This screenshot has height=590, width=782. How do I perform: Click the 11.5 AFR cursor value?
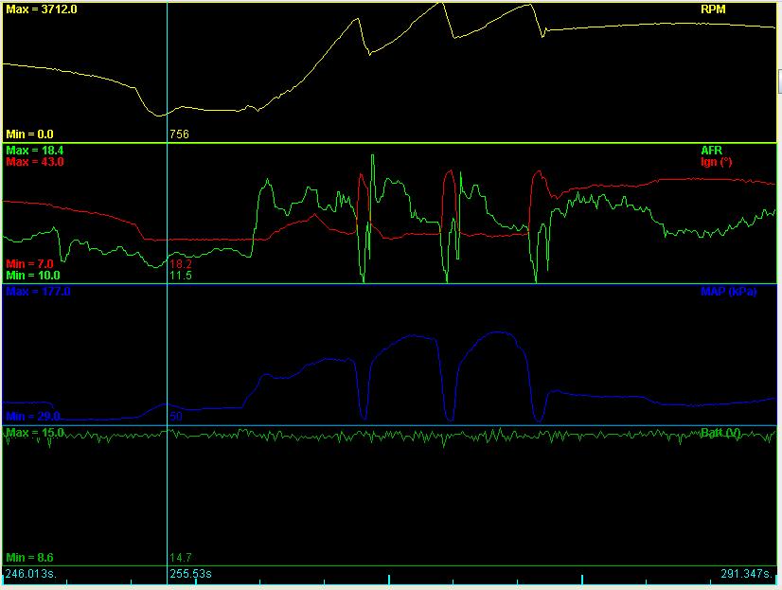(181, 276)
